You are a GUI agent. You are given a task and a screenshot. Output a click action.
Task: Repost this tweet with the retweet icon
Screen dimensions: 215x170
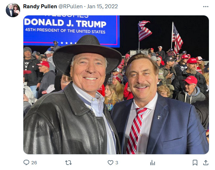[x=68, y=162]
